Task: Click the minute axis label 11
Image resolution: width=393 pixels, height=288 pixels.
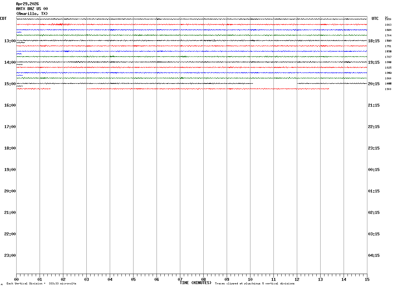Action: 273,280
